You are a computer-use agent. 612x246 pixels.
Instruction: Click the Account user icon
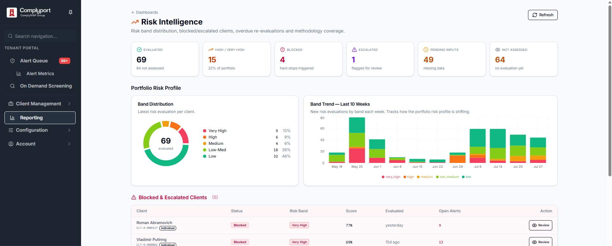pos(11,144)
